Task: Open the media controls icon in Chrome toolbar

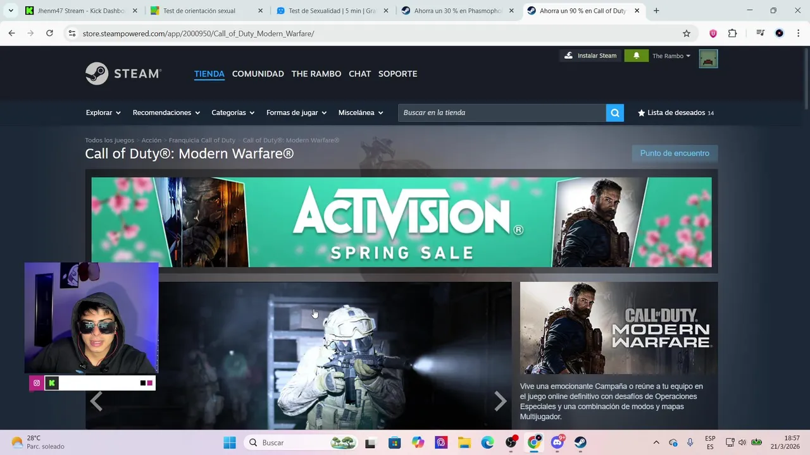Action: point(761,33)
